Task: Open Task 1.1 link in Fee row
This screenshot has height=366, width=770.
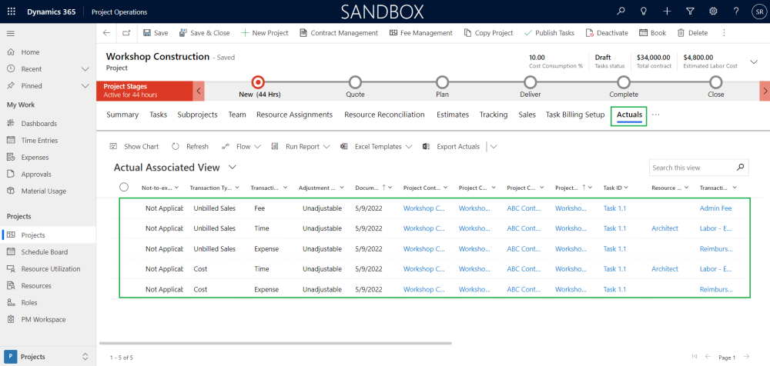Action: (614, 208)
